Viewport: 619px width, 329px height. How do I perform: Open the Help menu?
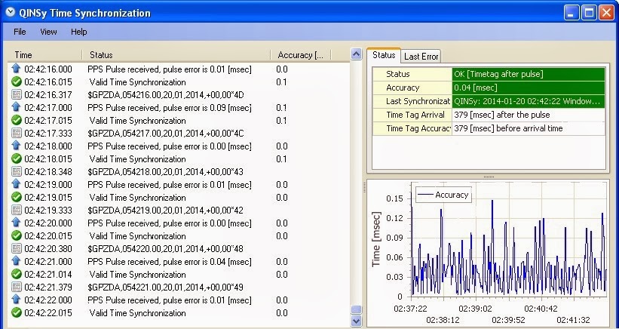coord(79,32)
